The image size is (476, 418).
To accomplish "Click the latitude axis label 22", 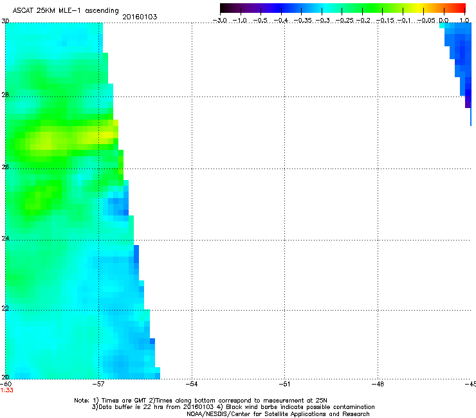I will coord(5,309).
